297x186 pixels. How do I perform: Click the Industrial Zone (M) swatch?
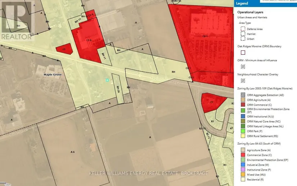243,165
